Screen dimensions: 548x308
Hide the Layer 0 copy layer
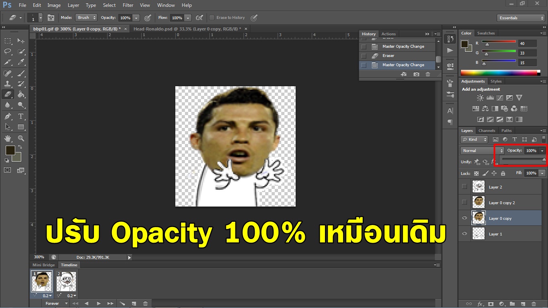click(465, 218)
